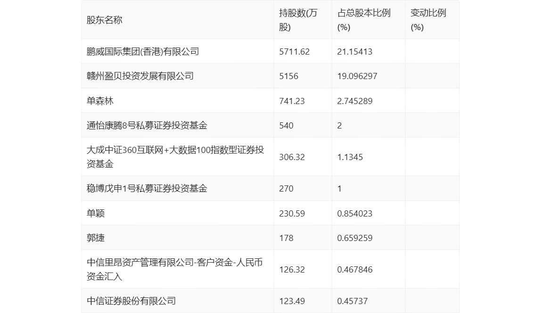
Task: Select 单森林 shareholder name
Action: (x=100, y=101)
